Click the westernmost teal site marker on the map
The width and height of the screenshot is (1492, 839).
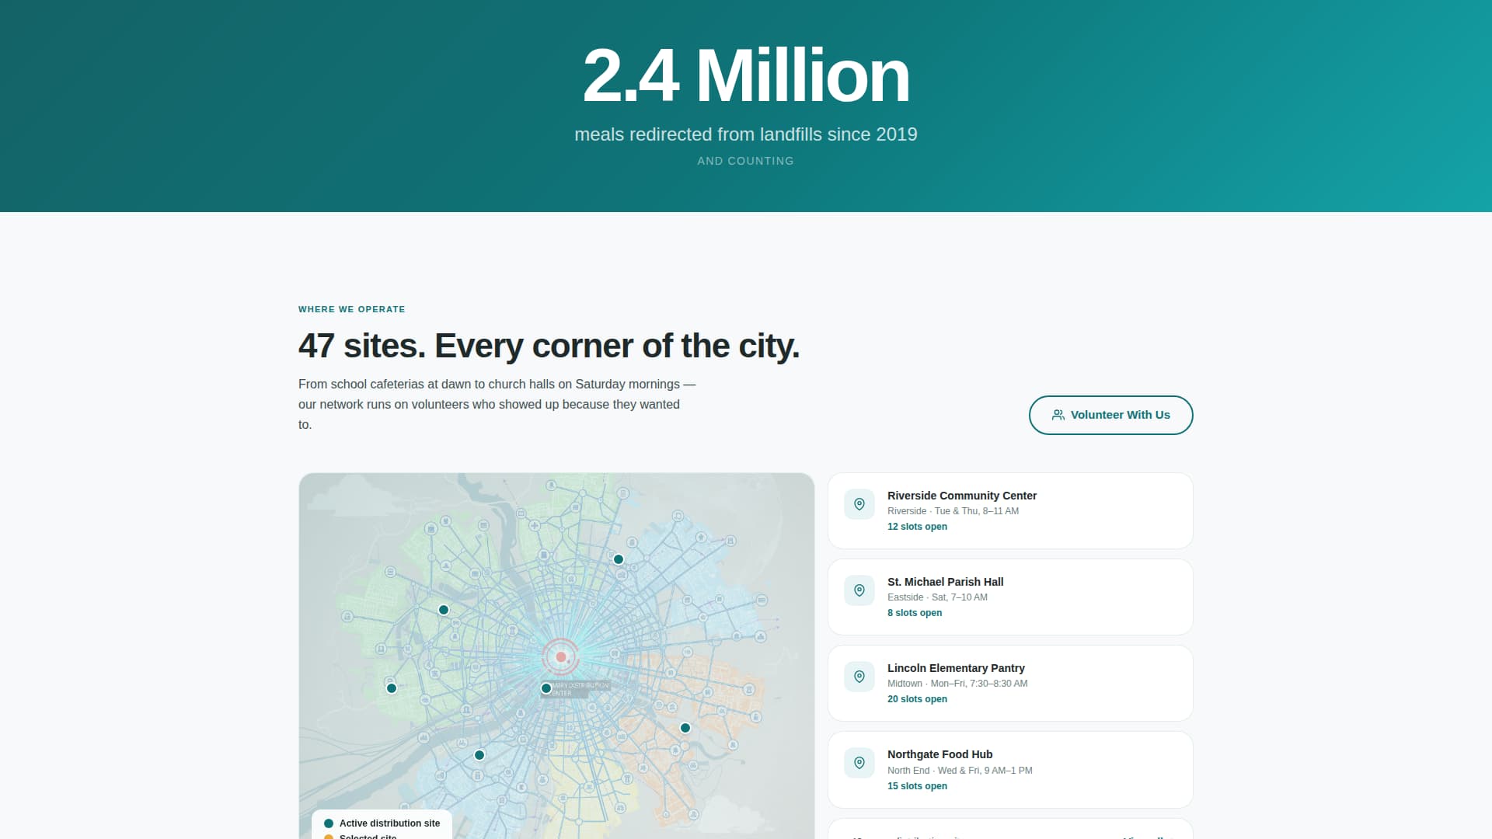coord(391,688)
